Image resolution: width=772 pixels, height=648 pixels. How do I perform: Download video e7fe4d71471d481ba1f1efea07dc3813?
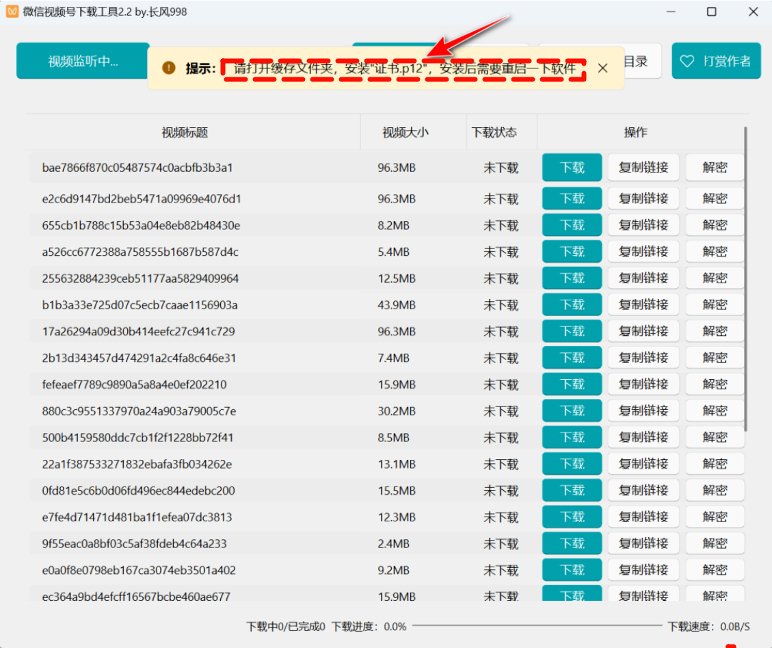pos(572,517)
